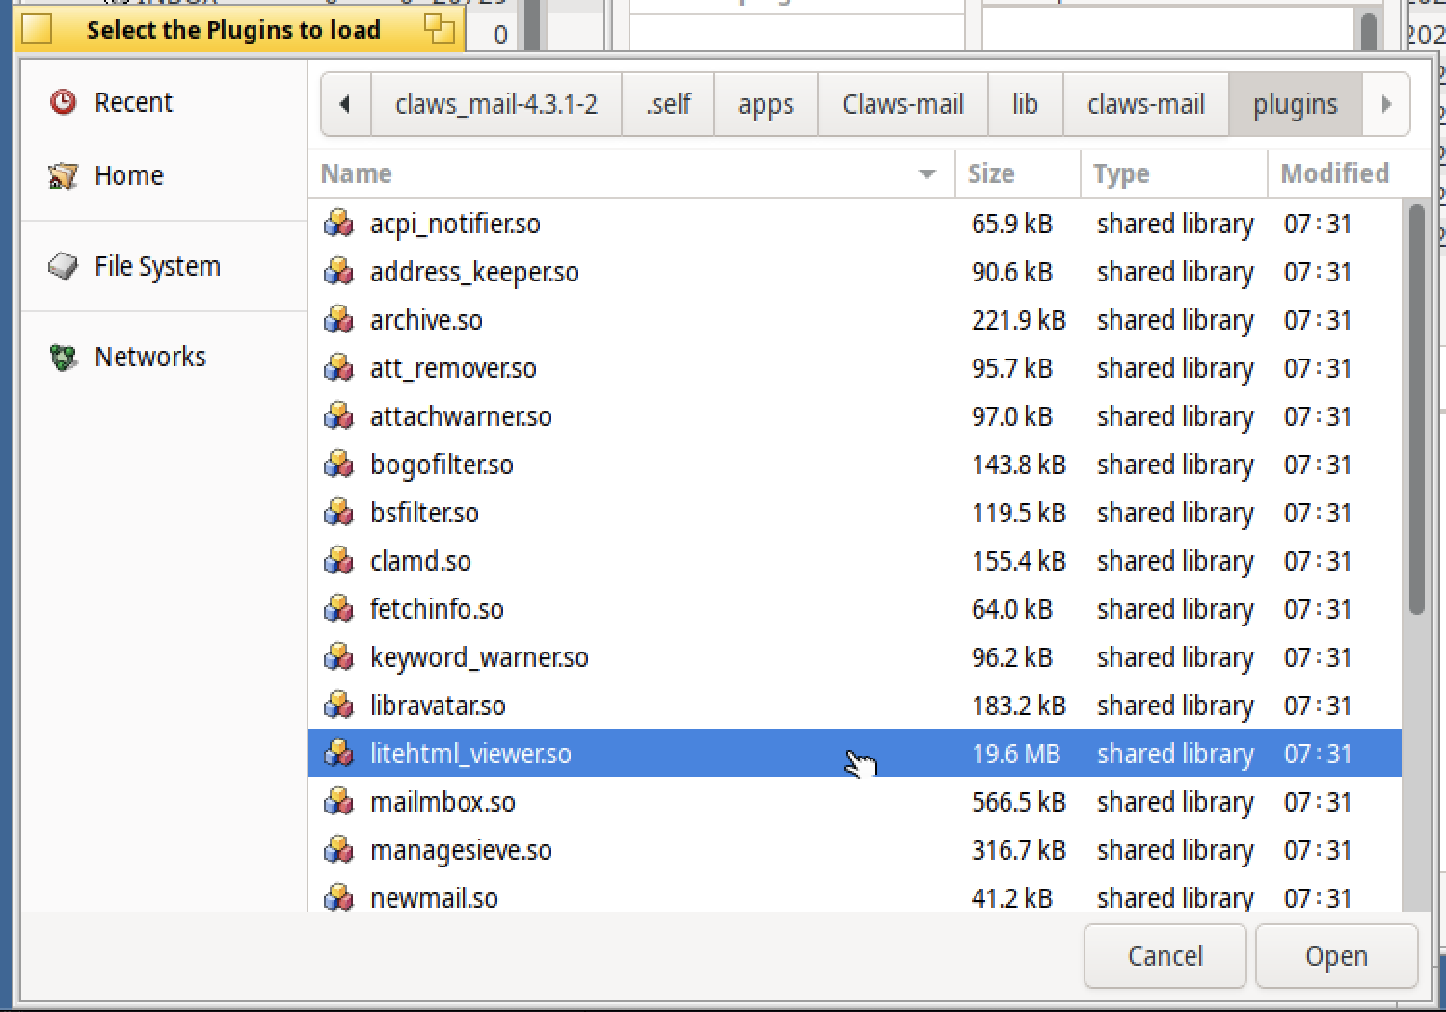Select the file name address_keeper.so
The width and height of the screenshot is (1446, 1012).
(x=474, y=272)
